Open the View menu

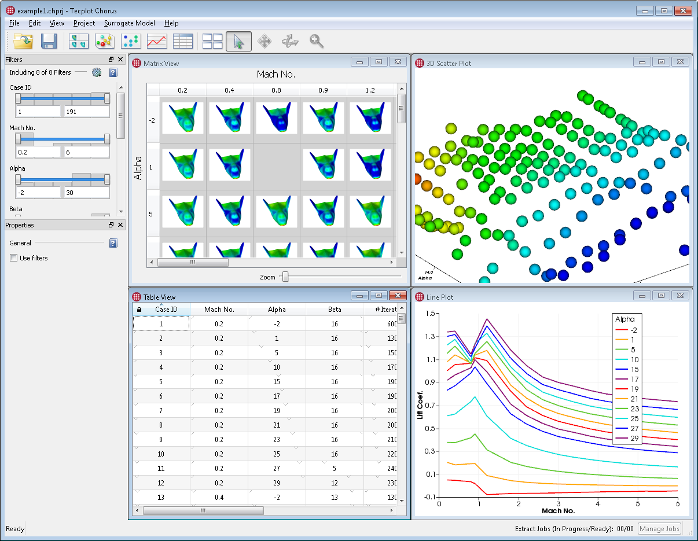(57, 23)
